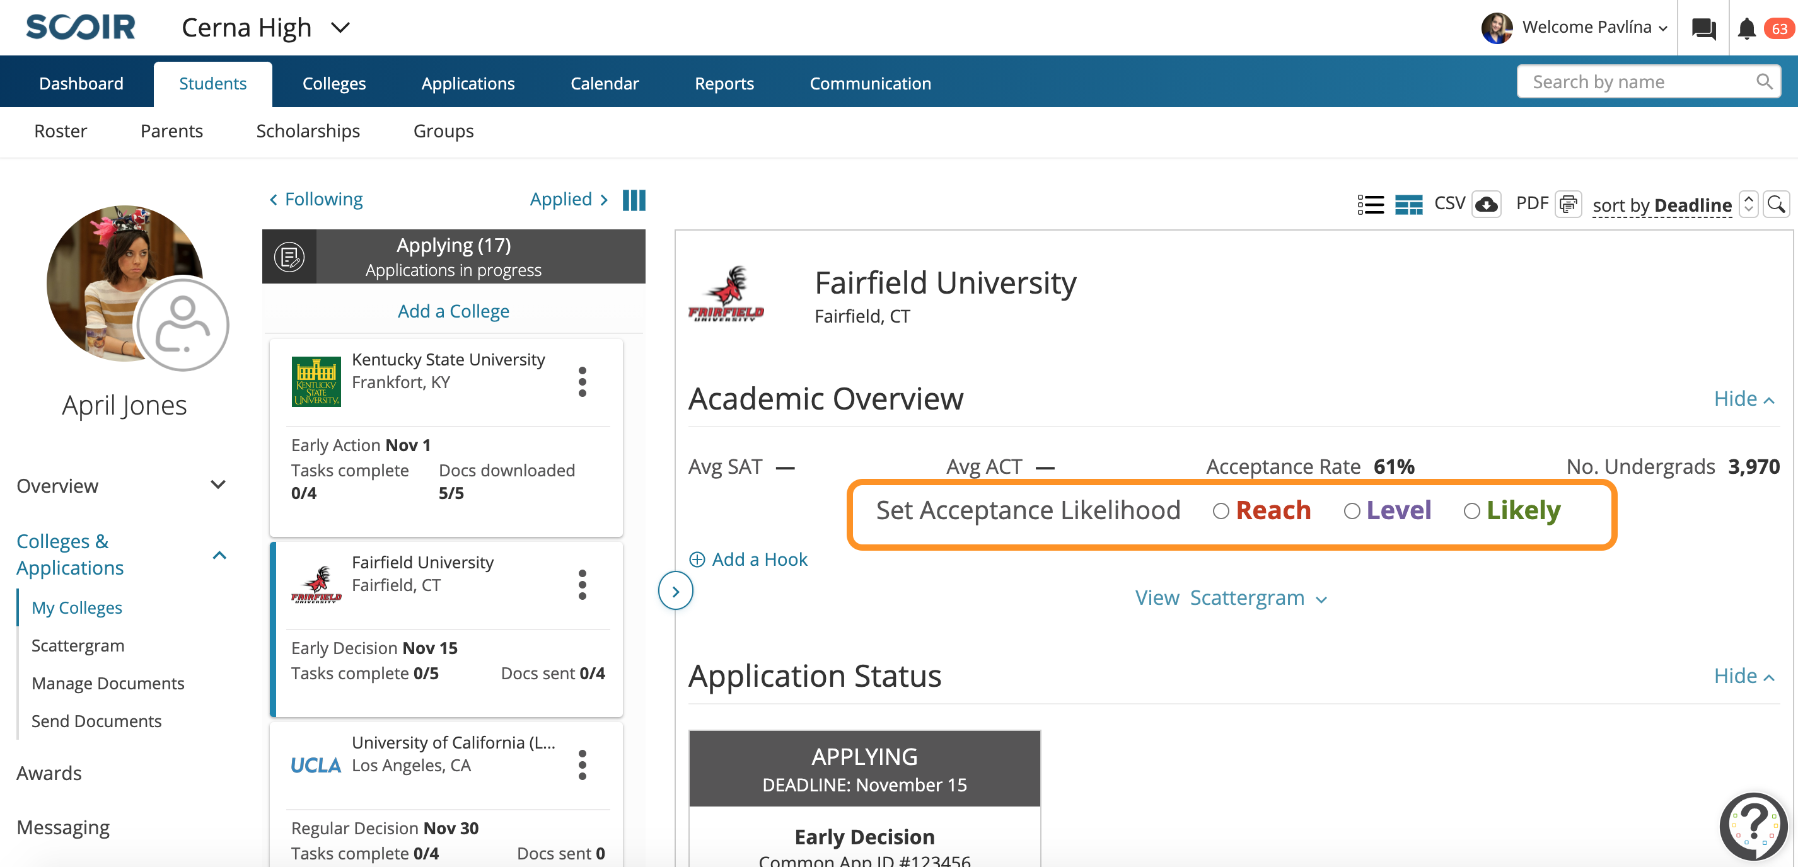Open My Colleges in sidebar
The height and width of the screenshot is (867, 1798).
(x=77, y=607)
